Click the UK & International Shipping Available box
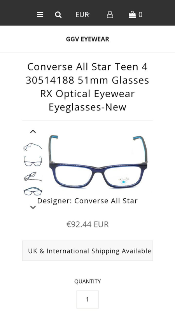 (x=87, y=251)
